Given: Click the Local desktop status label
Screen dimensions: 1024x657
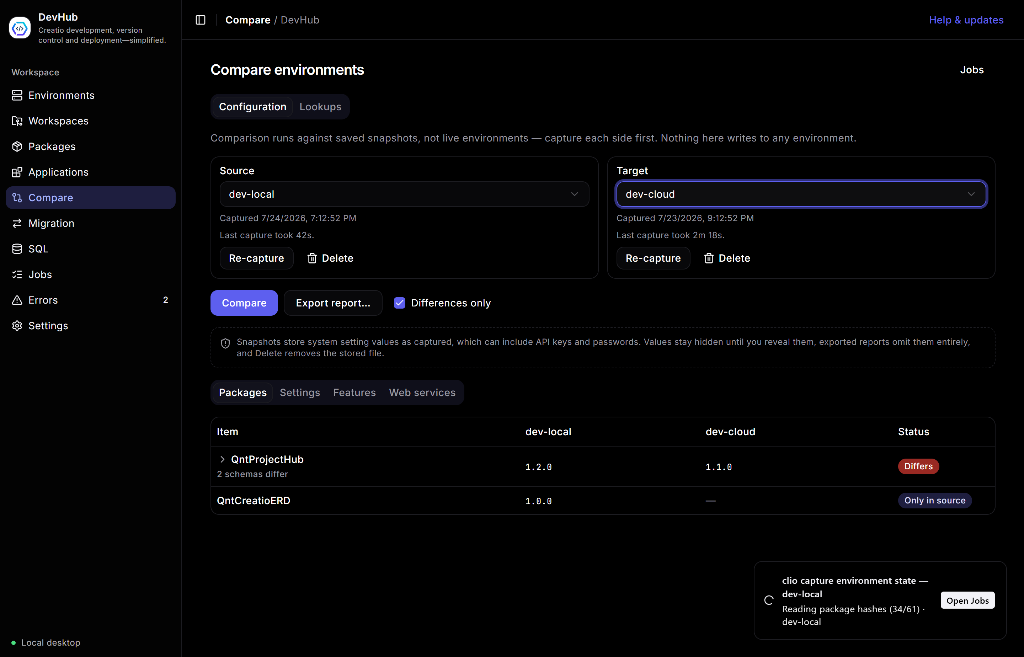Looking at the screenshot, I should pyautogui.click(x=51, y=642).
